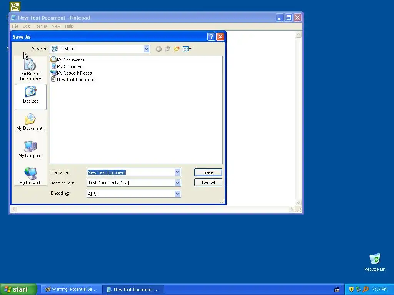
Task: Switch to Warning: Potential Se... taskbar item
Action: pos(71,290)
